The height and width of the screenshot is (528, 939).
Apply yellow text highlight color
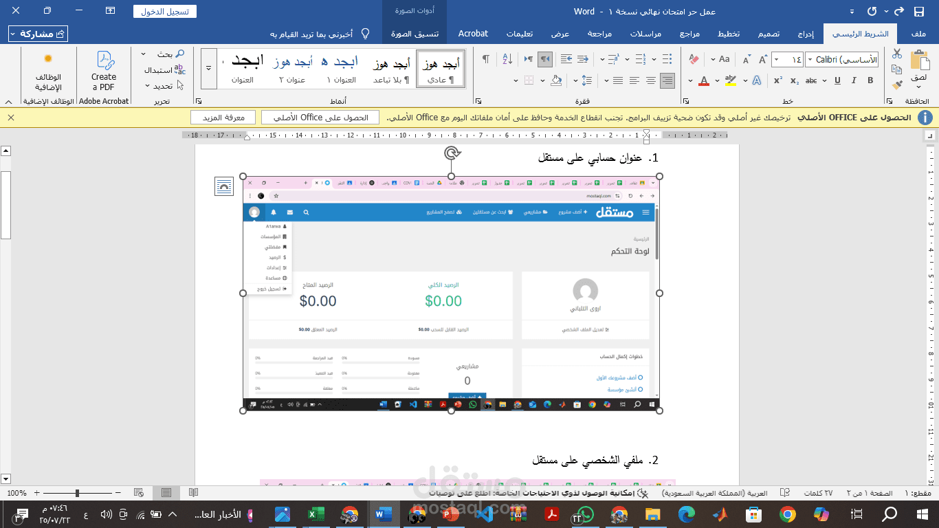tap(731, 81)
